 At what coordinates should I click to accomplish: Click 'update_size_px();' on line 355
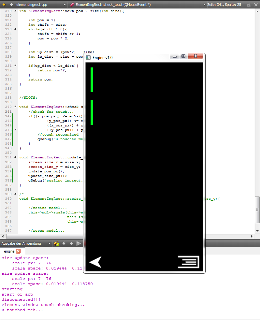tap(48, 176)
